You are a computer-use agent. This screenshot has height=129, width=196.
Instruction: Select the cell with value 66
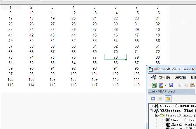pyautogui.click(x=32, y=52)
